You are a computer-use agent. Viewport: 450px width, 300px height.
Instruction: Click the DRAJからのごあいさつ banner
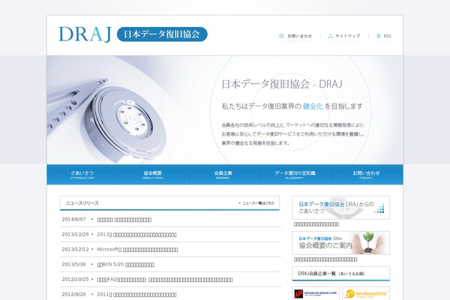(340, 208)
